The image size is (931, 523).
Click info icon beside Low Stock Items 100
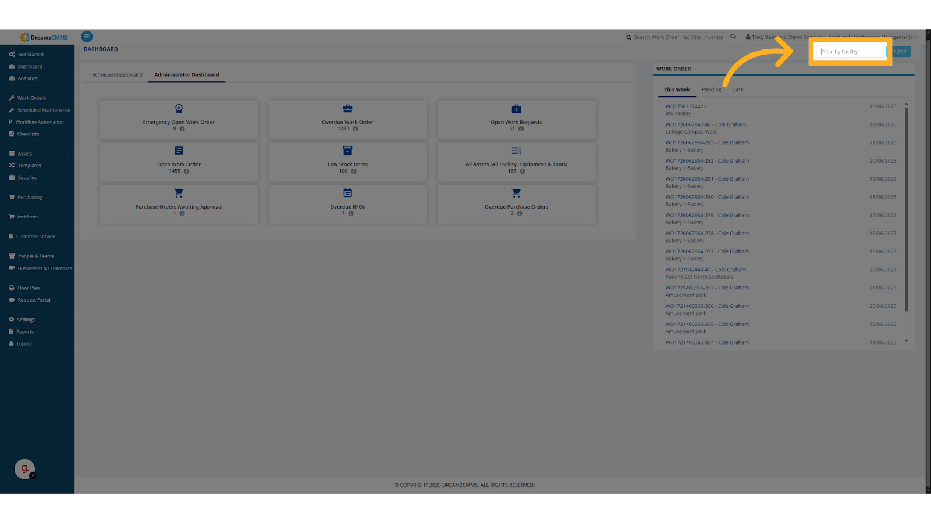point(354,171)
